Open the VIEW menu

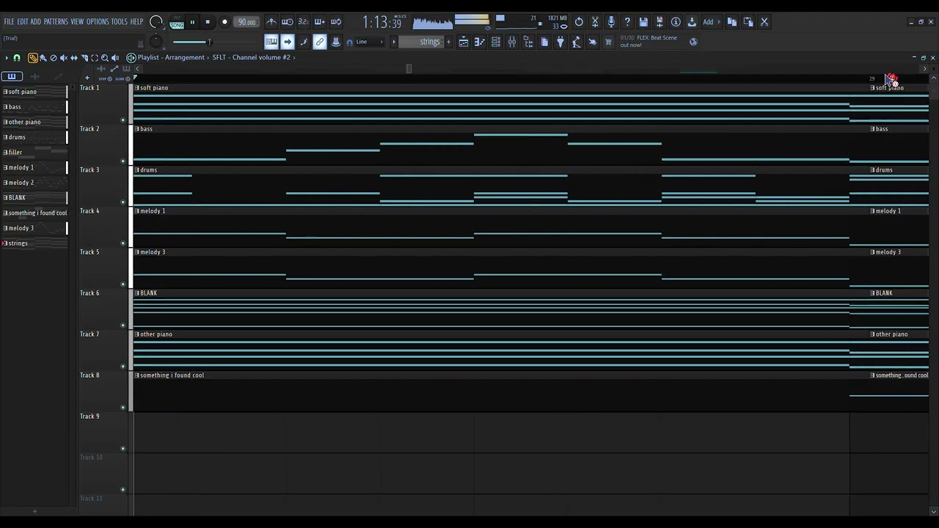(x=77, y=22)
